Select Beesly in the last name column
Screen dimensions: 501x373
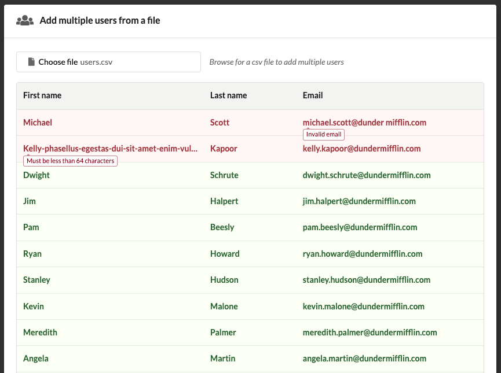pos(222,227)
